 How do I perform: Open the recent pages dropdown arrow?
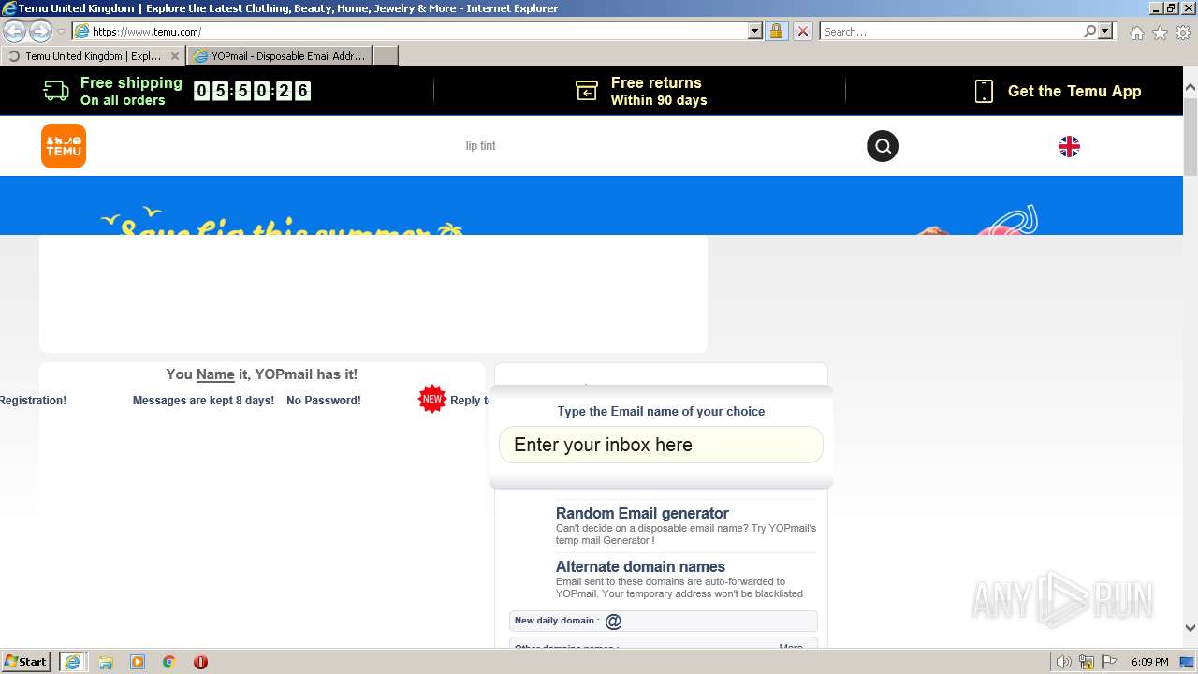(61, 32)
